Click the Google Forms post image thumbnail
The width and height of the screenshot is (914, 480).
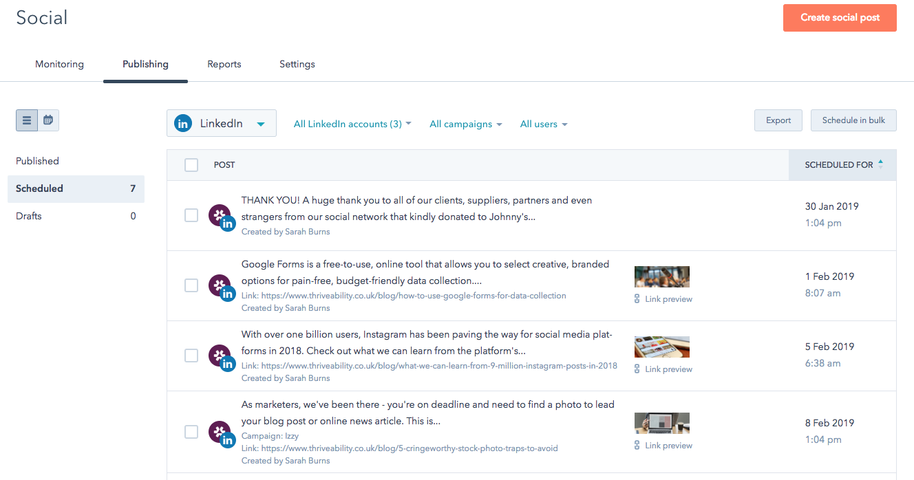click(662, 276)
